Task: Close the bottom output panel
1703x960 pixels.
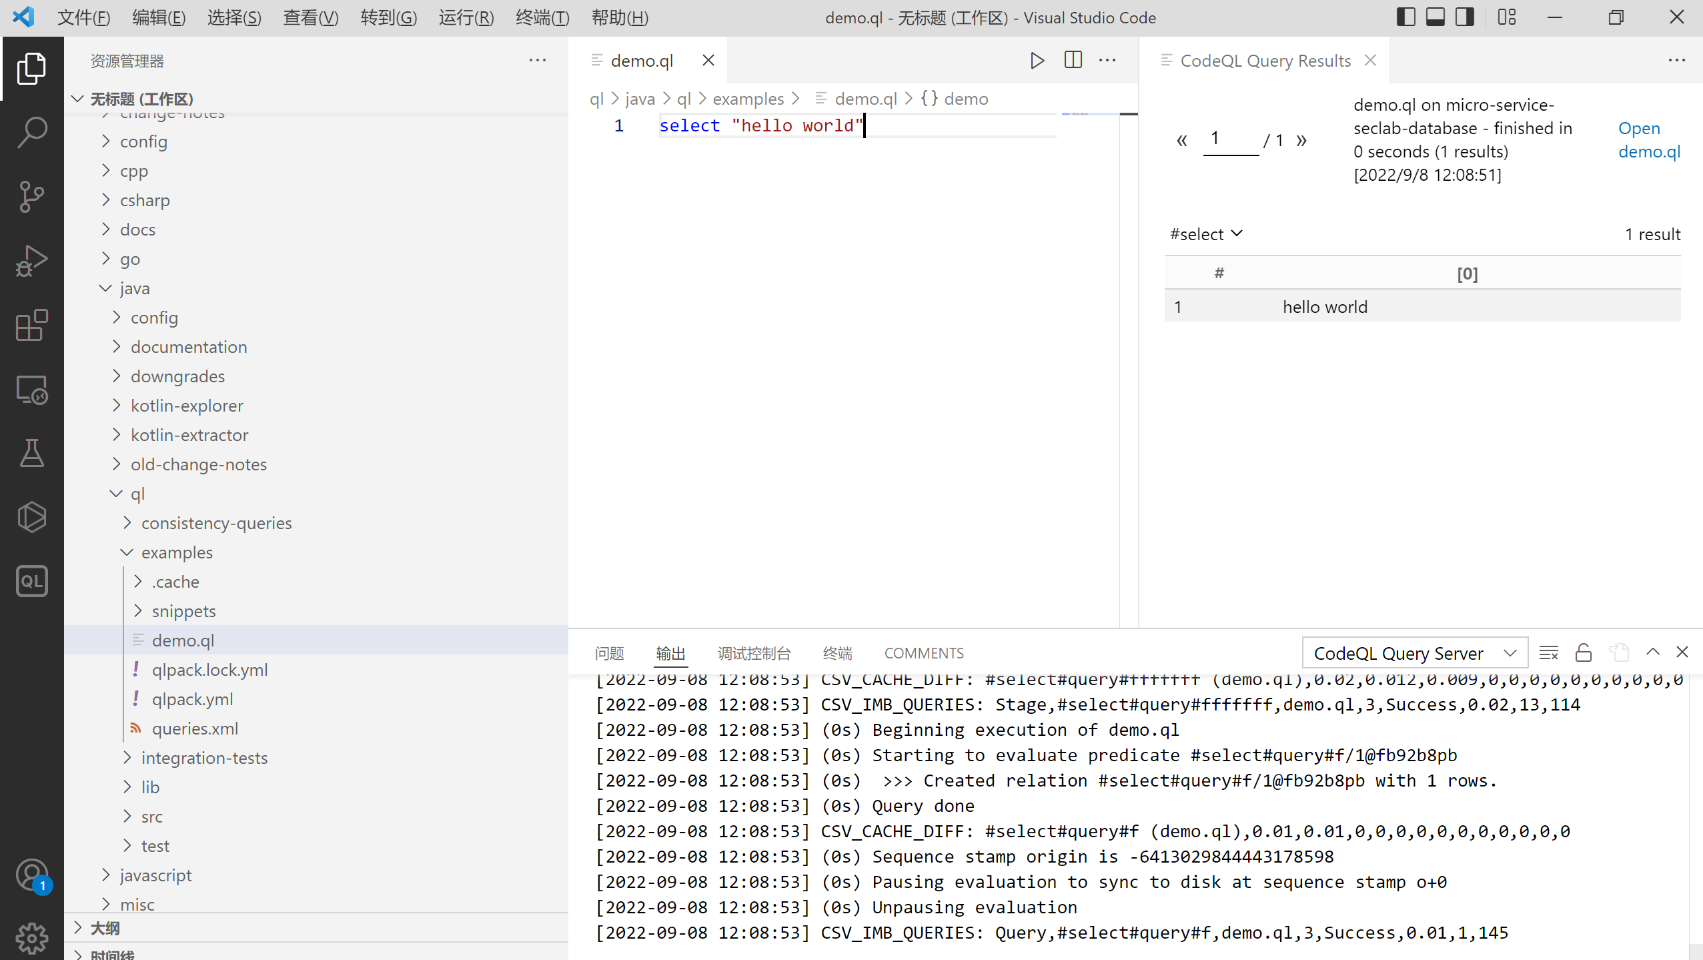Action: [1682, 652]
